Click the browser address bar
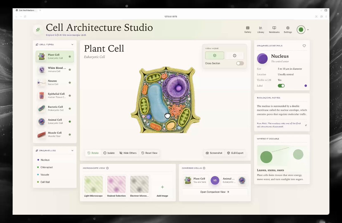Viewport: 342px width, 223px height. click(x=171, y=17)
